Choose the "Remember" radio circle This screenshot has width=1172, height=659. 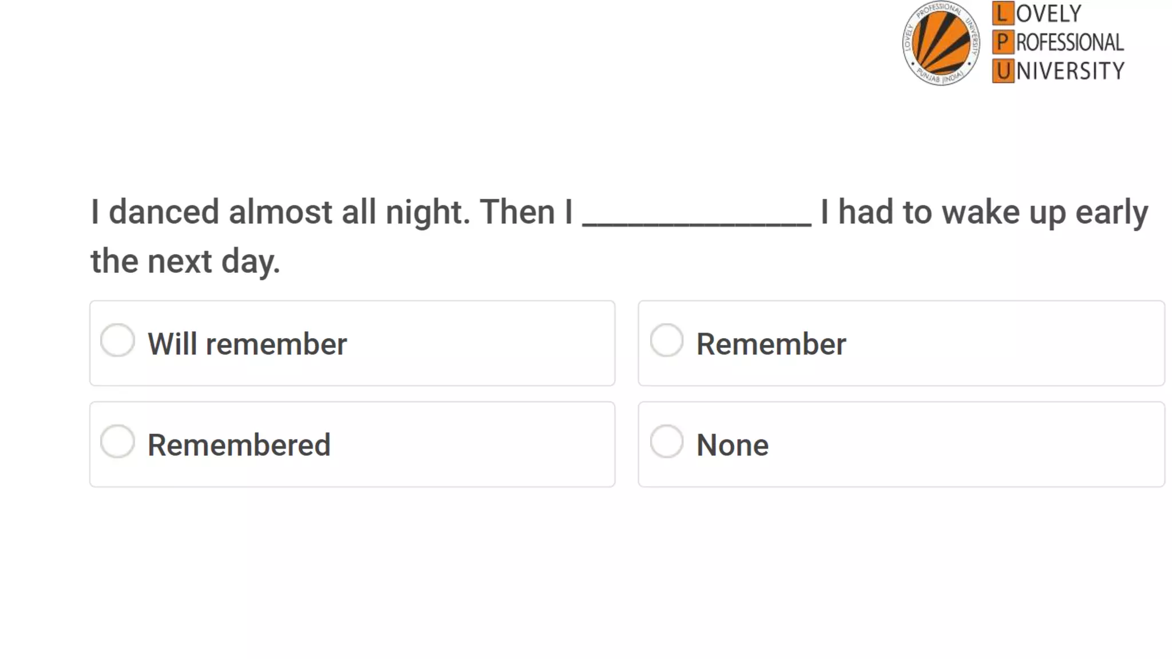(x=667, y=341)
